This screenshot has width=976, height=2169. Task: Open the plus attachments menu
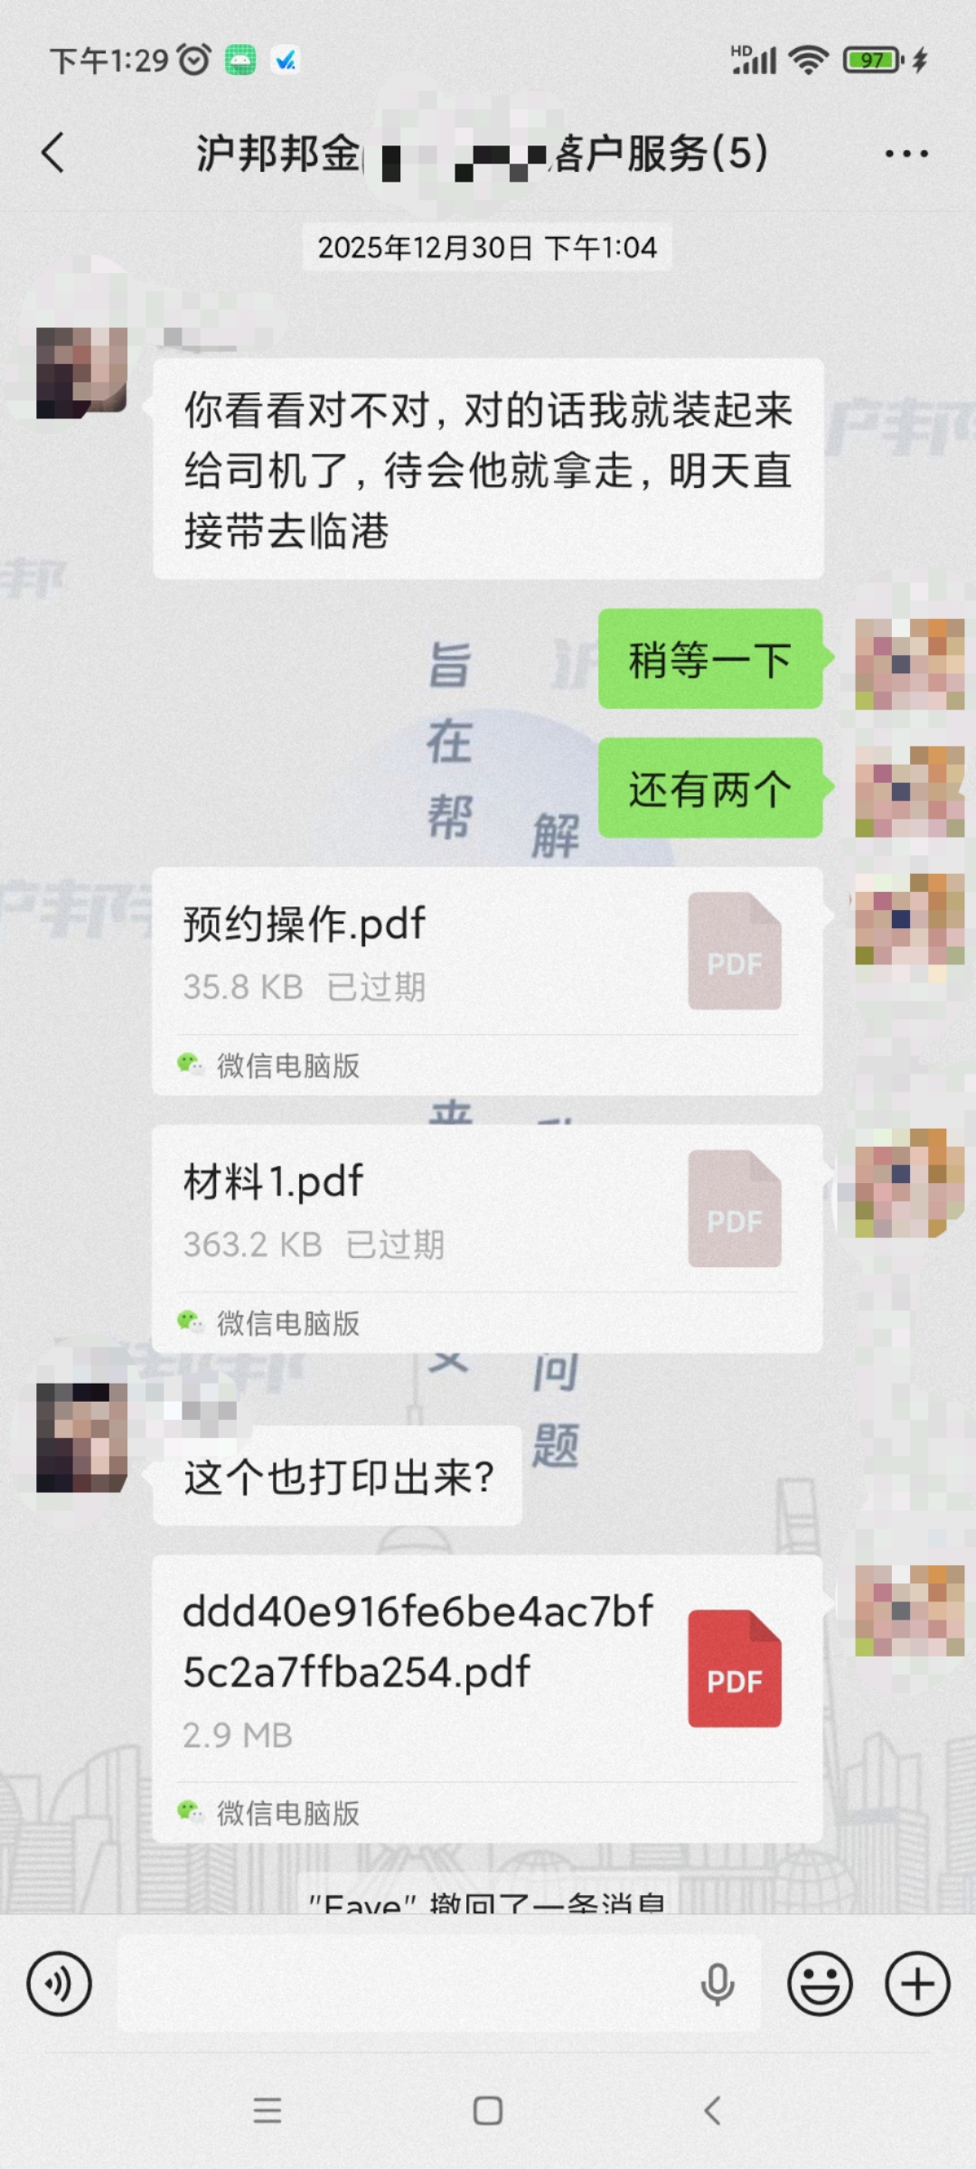point(917,1985)
